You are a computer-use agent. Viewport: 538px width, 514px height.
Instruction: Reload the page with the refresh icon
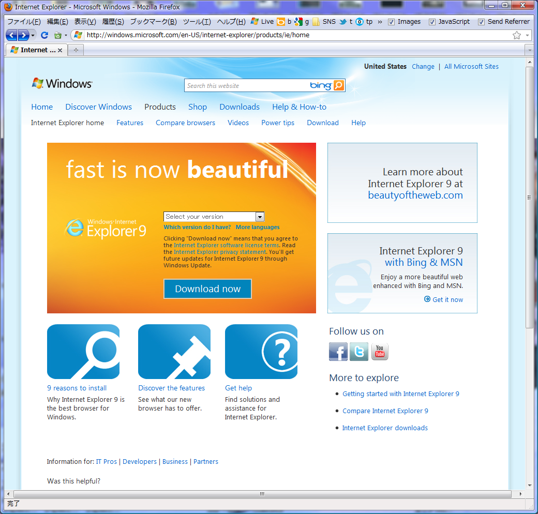coord(44,35)
